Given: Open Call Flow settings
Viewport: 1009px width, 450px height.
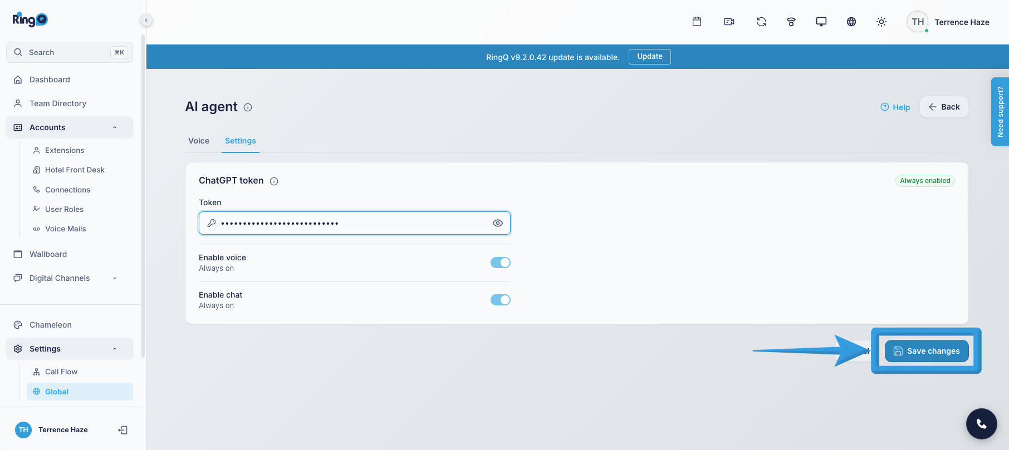Looking at the screenshot, I should 80,372.
